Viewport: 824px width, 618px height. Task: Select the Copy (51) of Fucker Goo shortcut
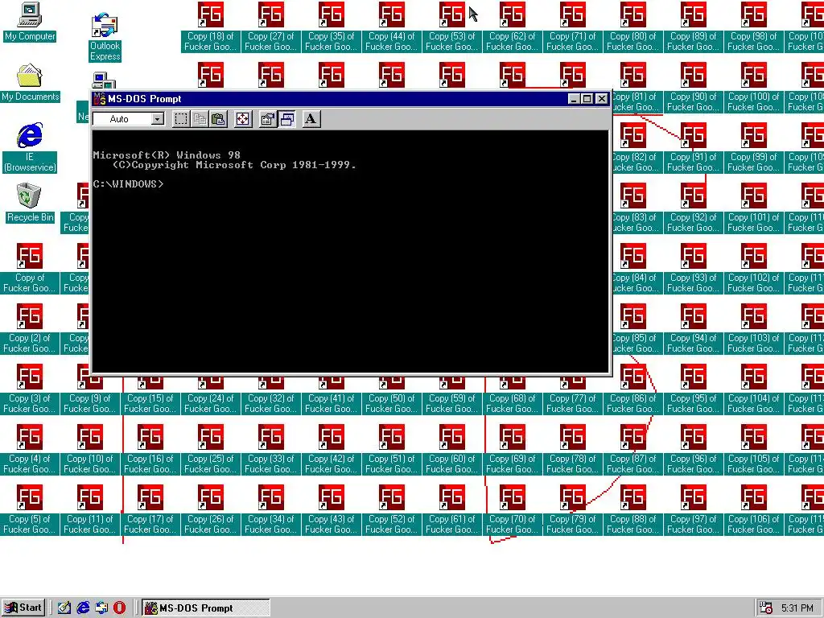392,450
